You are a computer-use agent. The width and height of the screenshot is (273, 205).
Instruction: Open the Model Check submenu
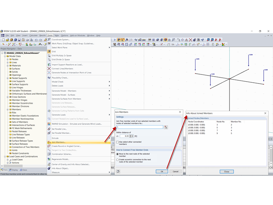pyautogui.click(x=79, y=82)
